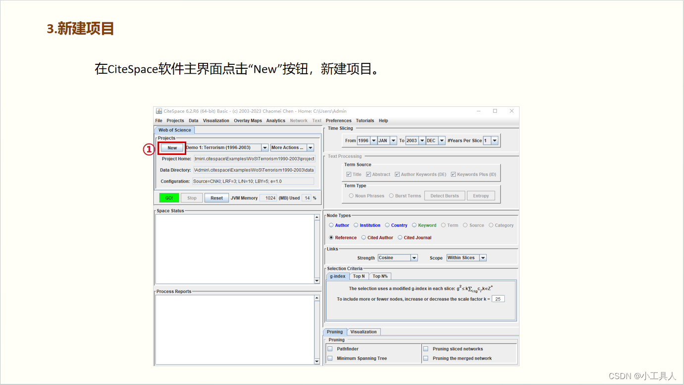Click the CiteSpace title bar app icon
This screenshot has height=385, width=684.
pos(159,111)
